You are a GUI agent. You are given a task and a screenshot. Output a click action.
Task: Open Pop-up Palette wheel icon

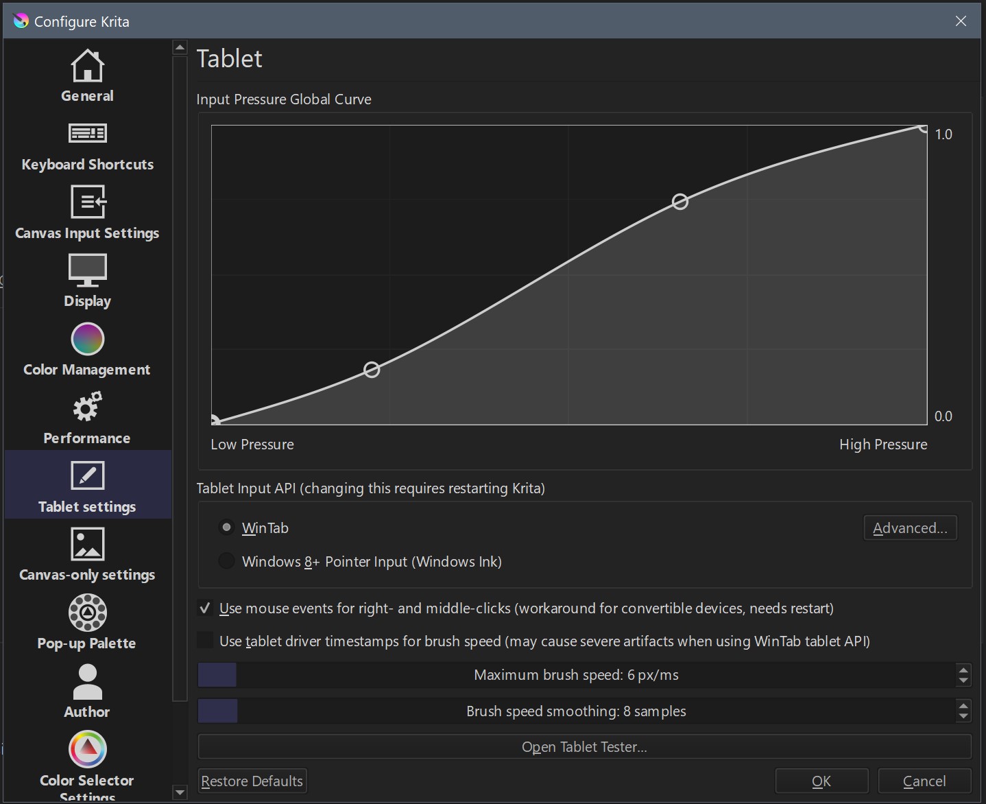(87, 613)
